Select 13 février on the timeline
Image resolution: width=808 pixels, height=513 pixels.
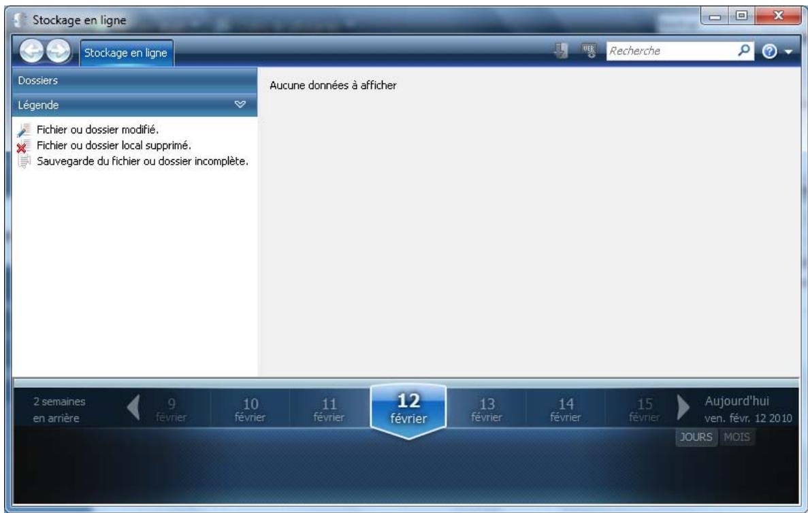(487, 410)
